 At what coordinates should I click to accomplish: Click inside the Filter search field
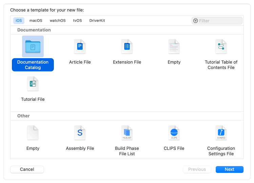click(220, 21)
